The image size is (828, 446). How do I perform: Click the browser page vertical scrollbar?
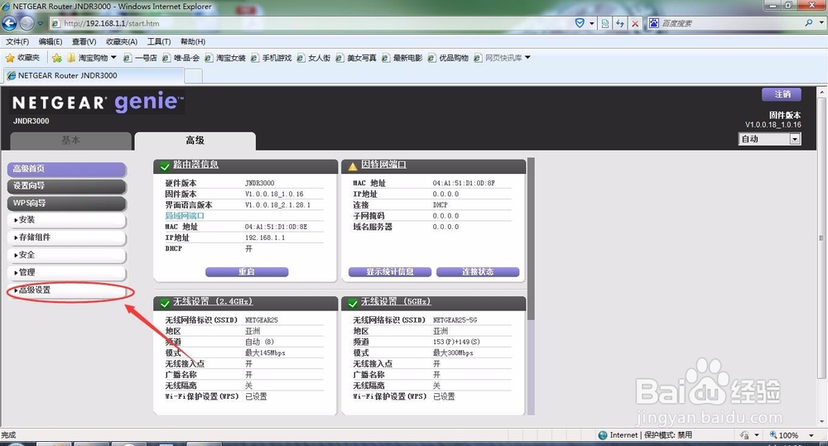(x=821, y=237)
